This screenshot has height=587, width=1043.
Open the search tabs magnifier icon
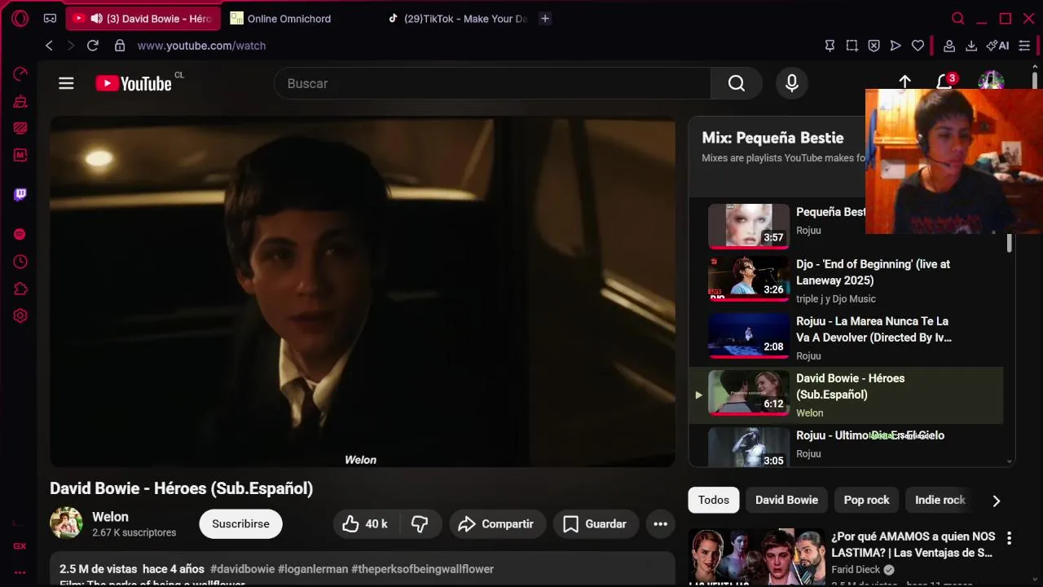tap(958, 18)
